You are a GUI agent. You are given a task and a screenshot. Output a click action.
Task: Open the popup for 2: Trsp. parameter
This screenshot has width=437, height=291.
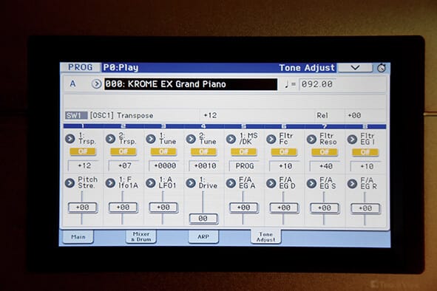pos(110,139)
